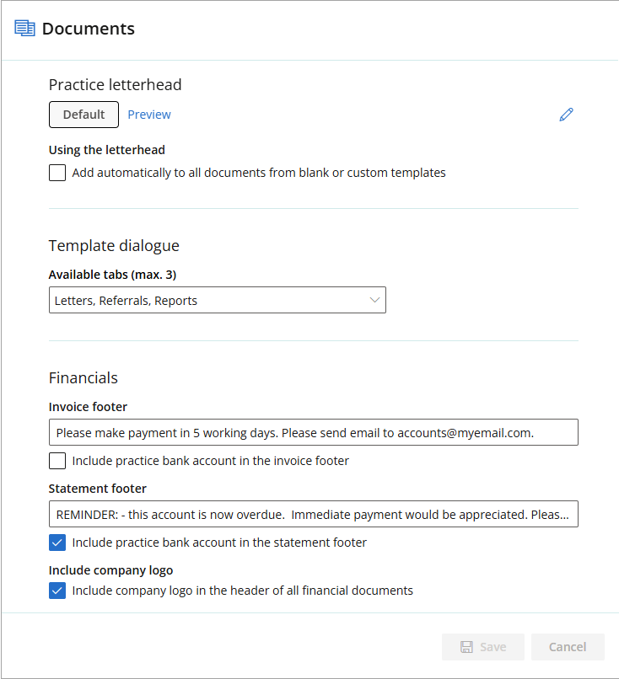
Task: Tick the add letterhead automatically checkbox
Action: pos(57,173)
